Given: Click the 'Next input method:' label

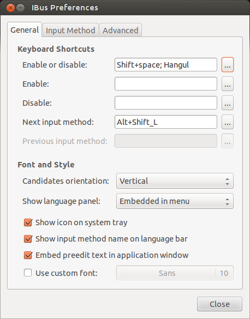Looking at the screenshot, I should tap(58, 122).
